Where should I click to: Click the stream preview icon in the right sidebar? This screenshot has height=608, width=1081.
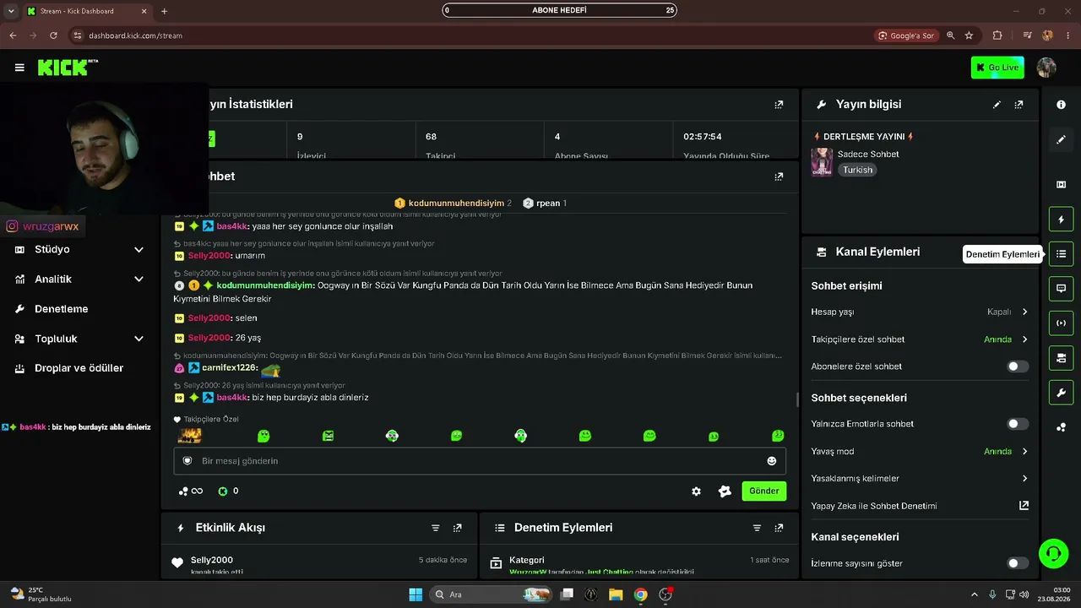coord(1062,184)
